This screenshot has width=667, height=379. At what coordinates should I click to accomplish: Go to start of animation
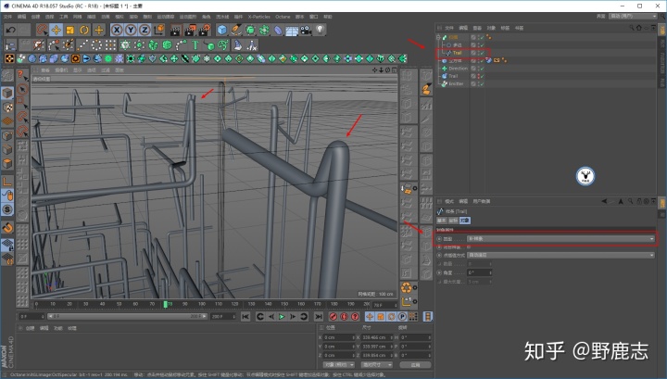pos(245,317)
